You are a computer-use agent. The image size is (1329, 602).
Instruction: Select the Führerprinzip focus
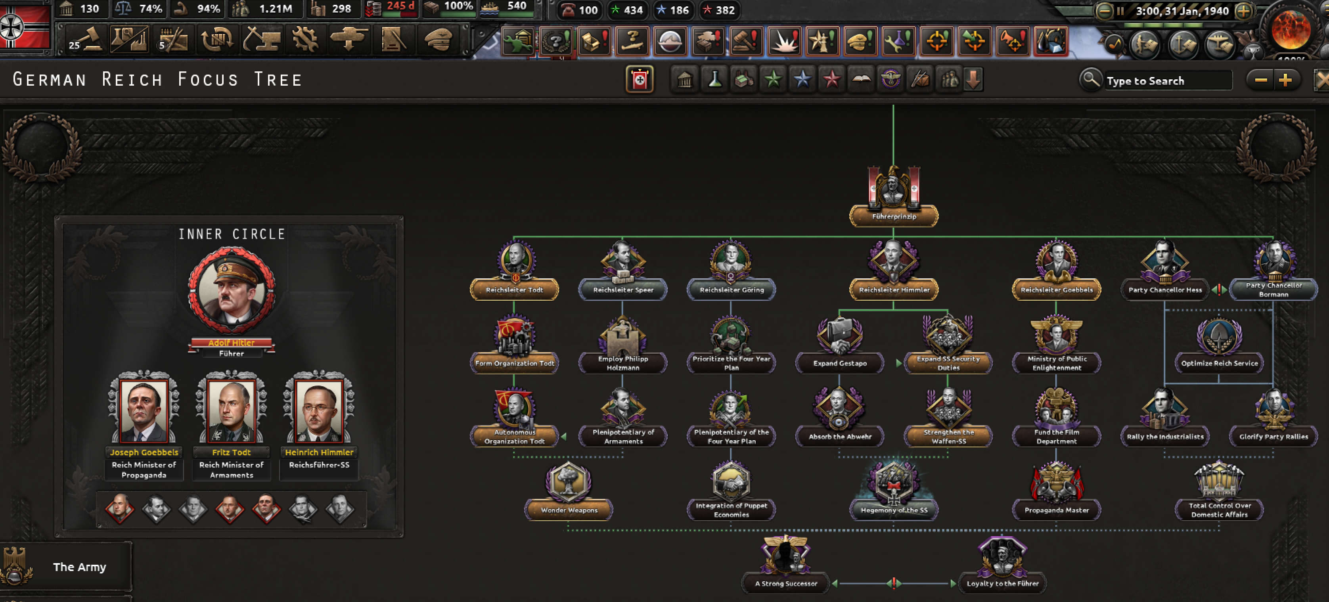pos(894,196)
